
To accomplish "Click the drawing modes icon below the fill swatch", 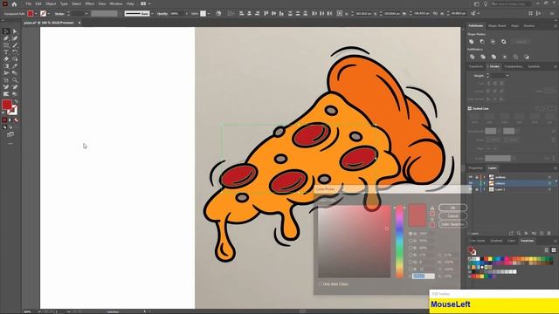I will tap(4, 127).
